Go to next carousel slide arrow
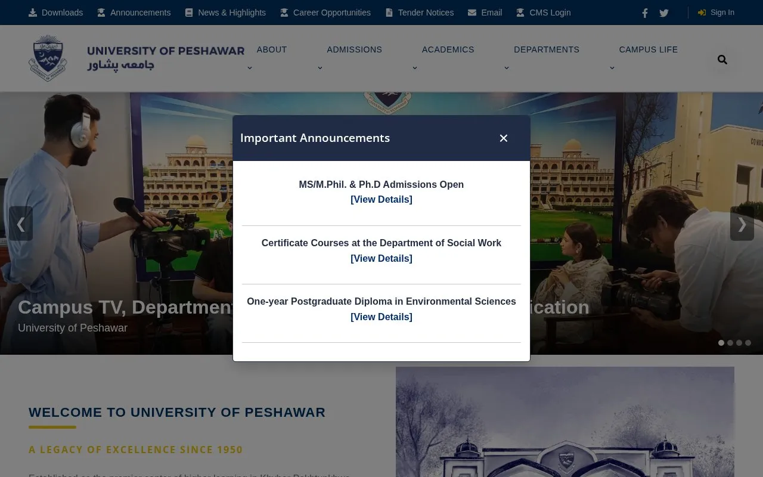The height and width of the screenshot is (477, 763). (x=742, y=224)
